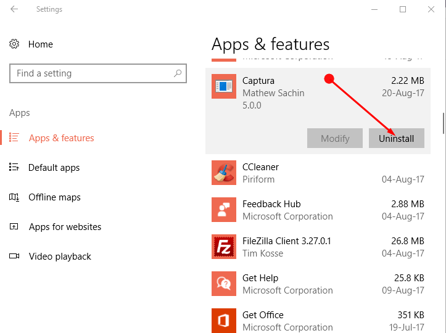The width and height of the screenshot is (446, 333).
Task: Open Apps for websites section
Action: pyautogui.click(x=65, y=227)
